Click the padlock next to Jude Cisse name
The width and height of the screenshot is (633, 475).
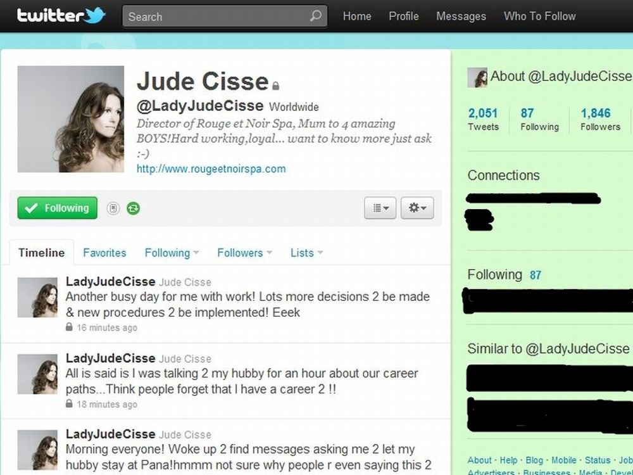click(x=276, y=85)
